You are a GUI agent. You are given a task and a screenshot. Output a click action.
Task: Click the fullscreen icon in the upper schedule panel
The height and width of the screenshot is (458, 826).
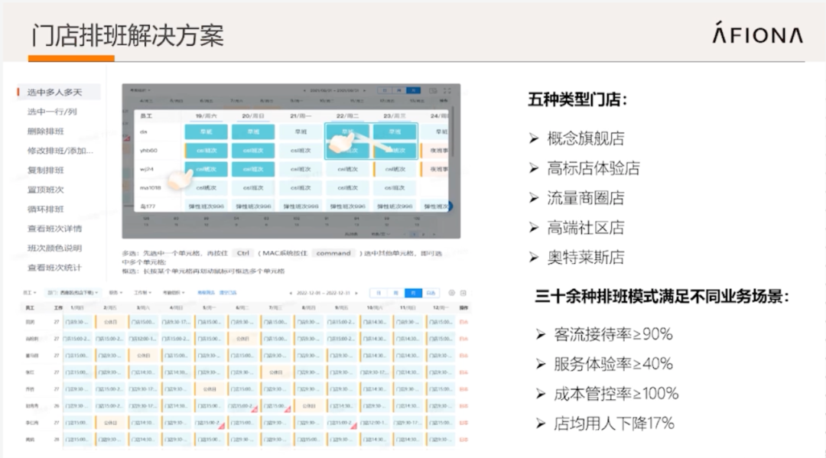pos(447,90)
